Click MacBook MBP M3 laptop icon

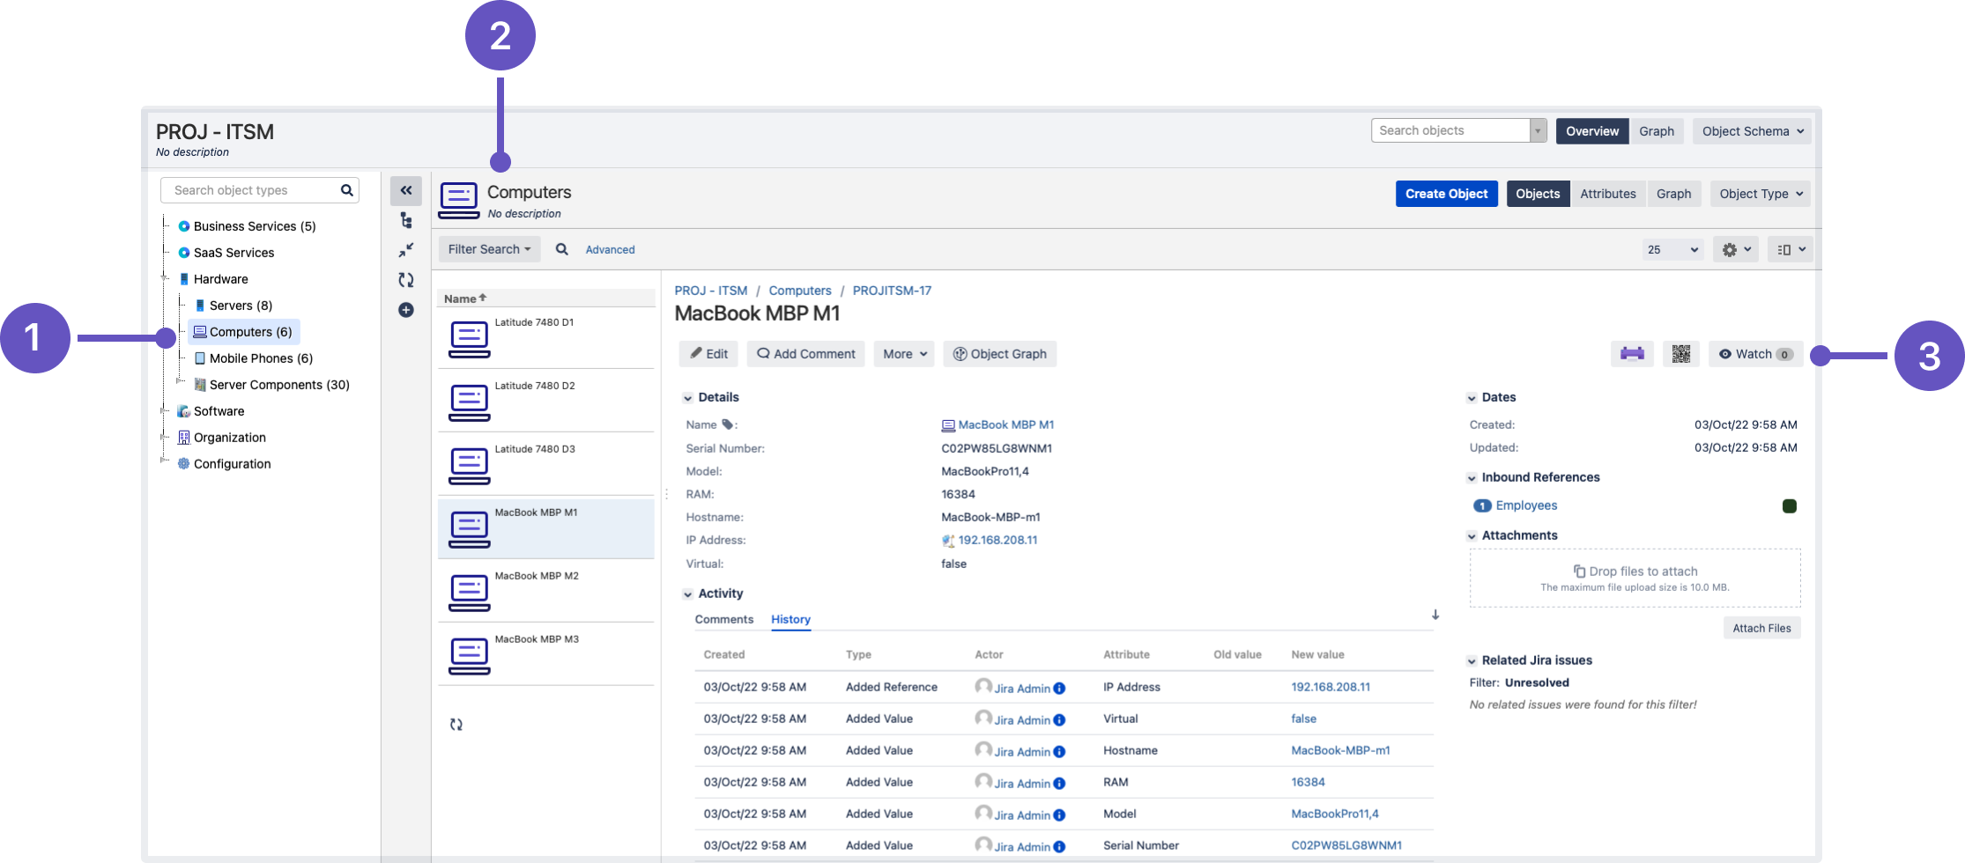[x=470, y=656]
